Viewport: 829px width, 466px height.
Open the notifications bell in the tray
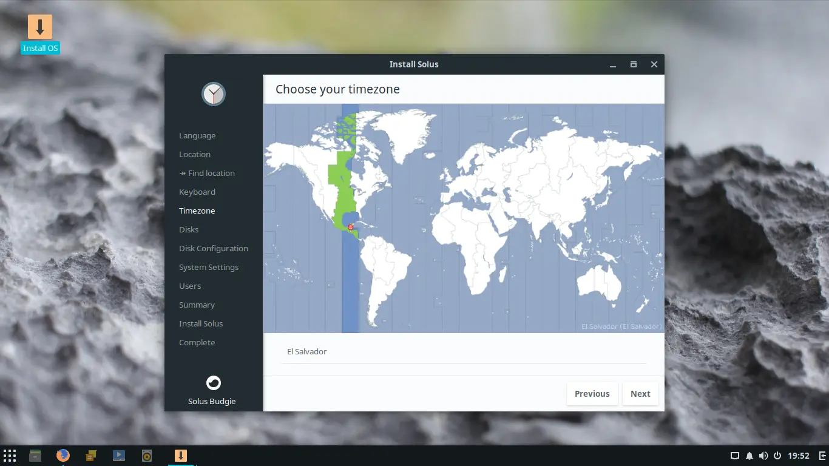[749, 456]
